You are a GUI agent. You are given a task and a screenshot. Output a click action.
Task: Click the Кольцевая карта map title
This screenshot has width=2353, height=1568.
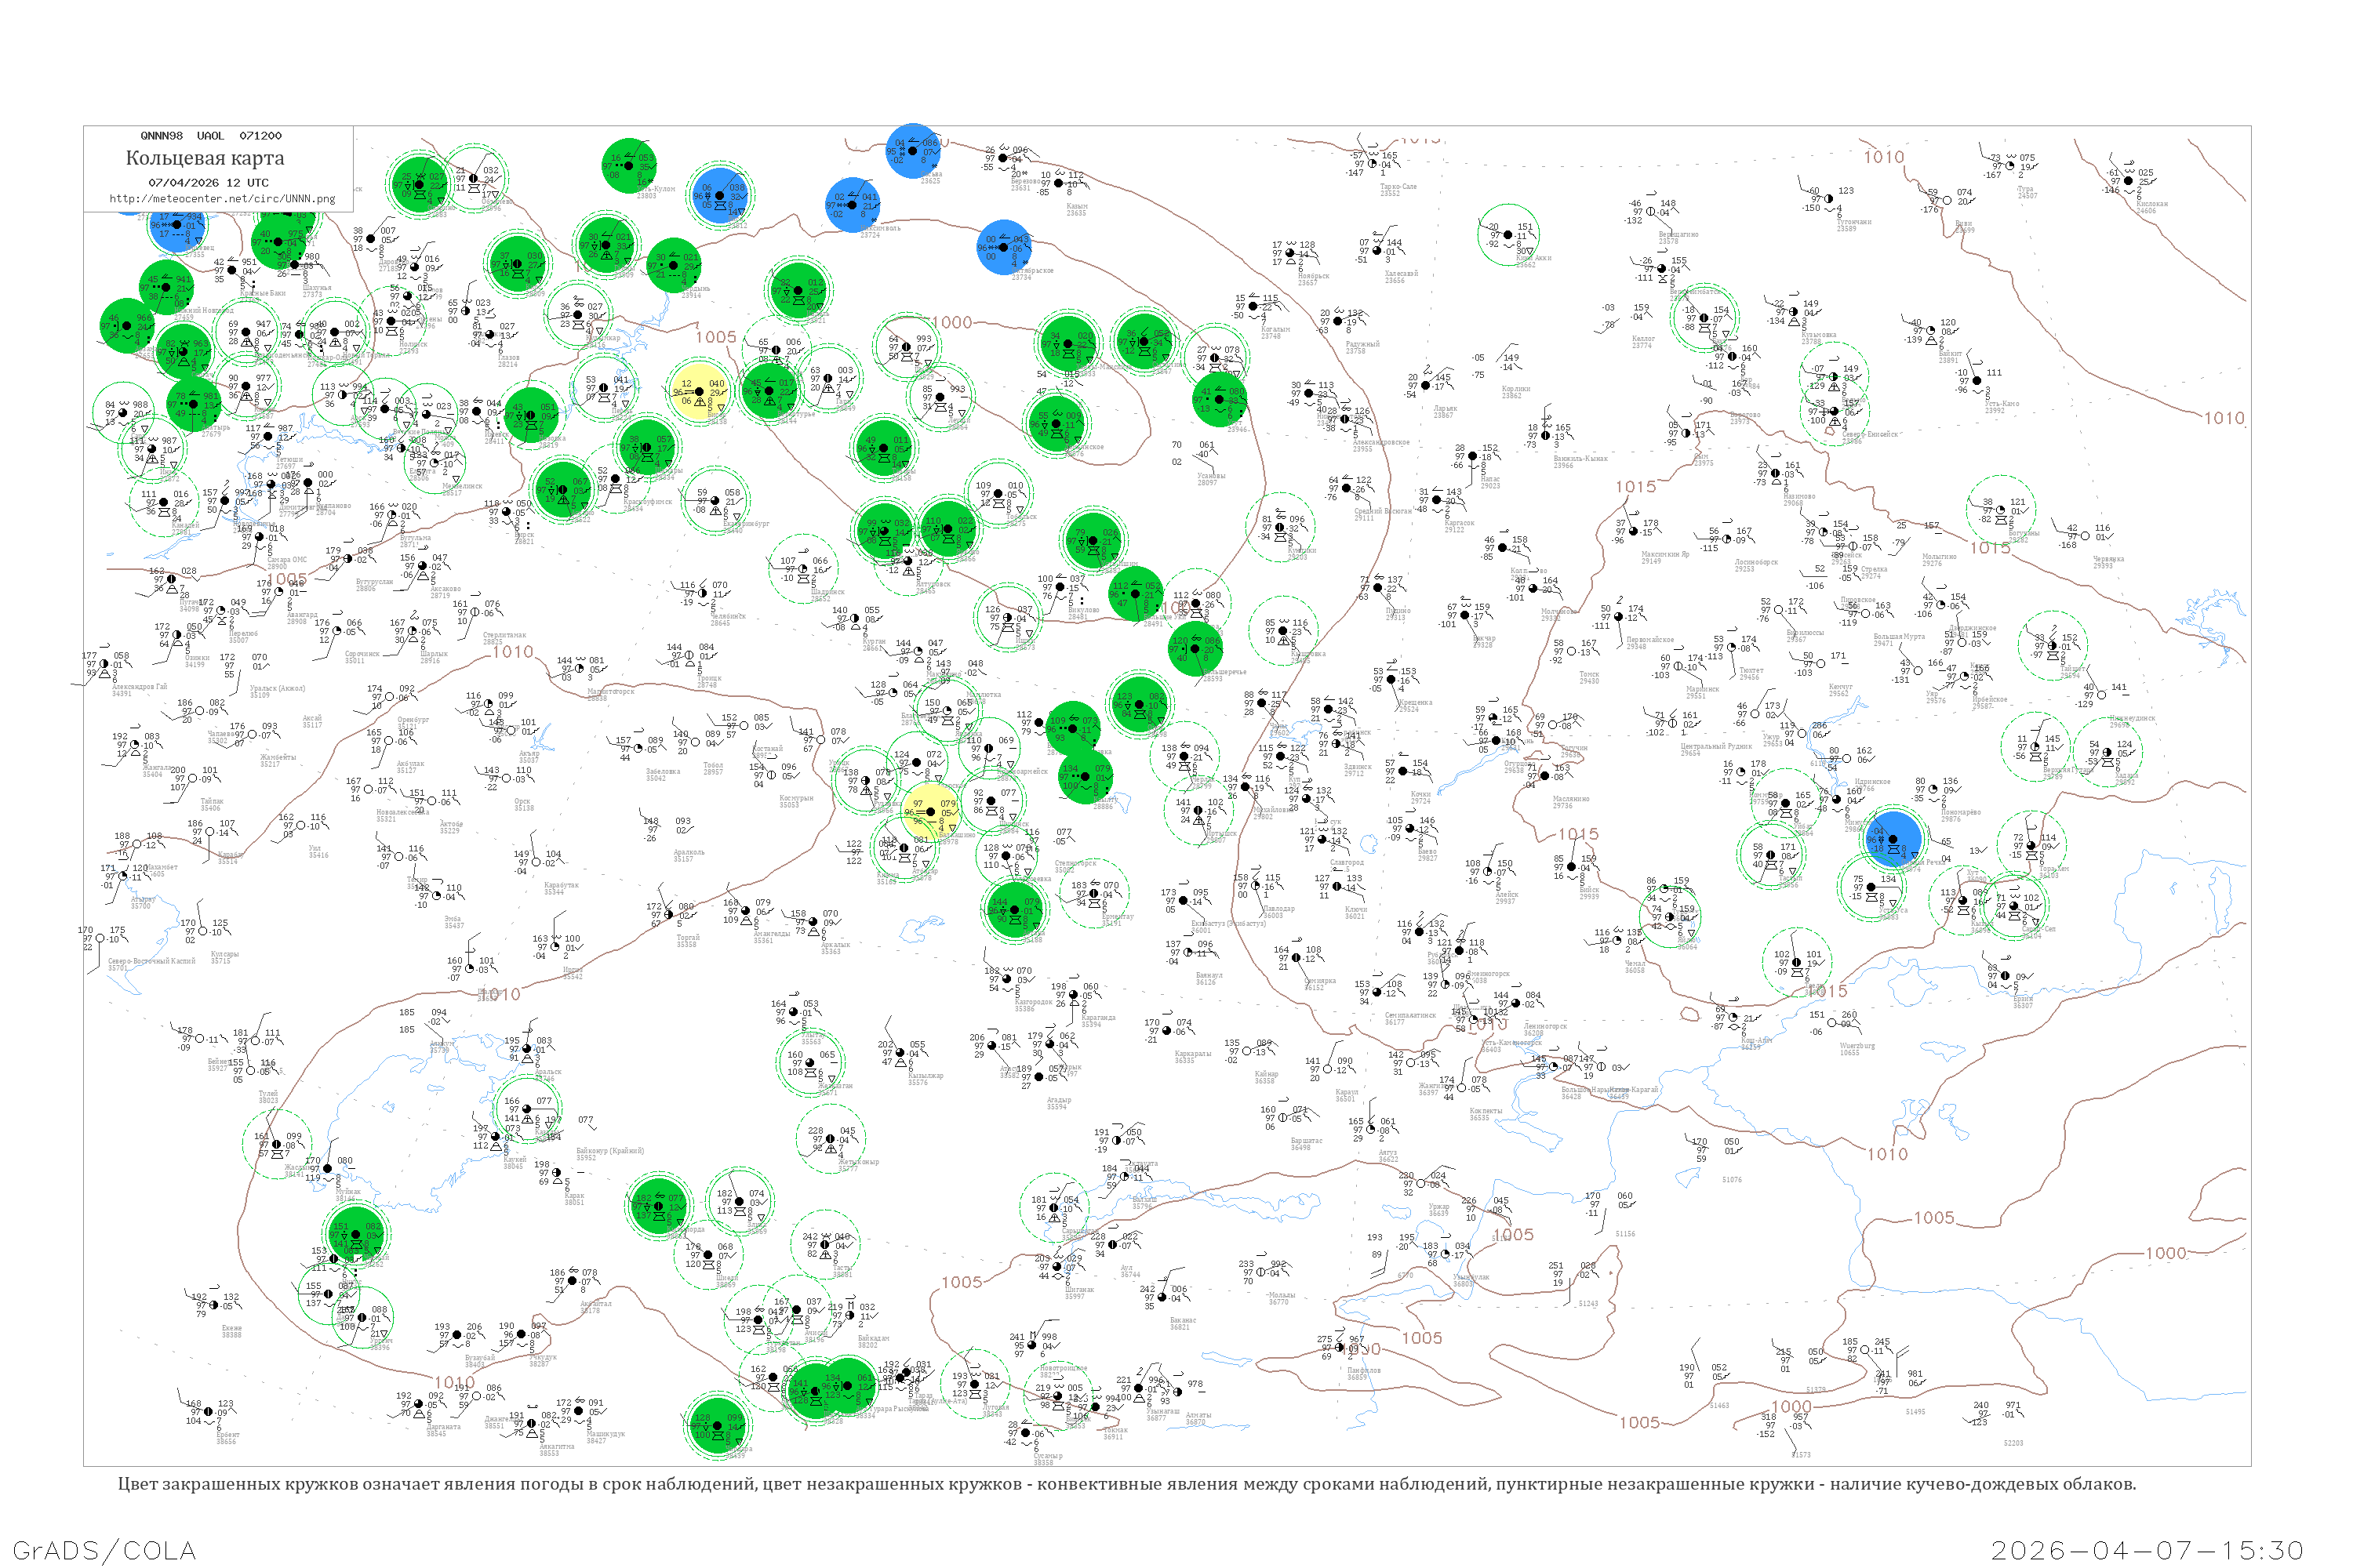[205, 158]
